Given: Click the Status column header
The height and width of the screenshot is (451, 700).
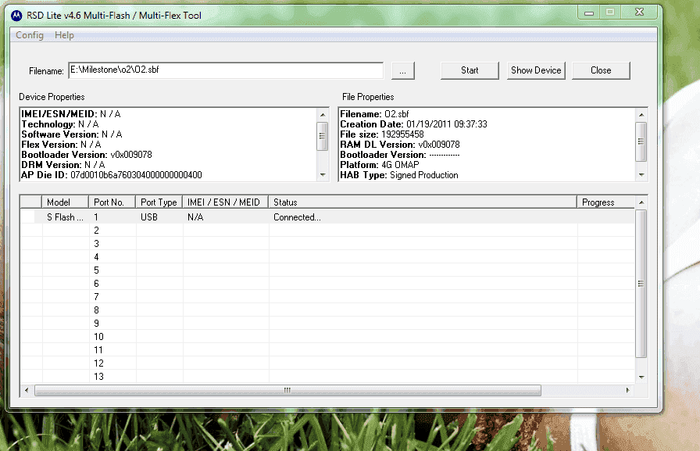Looking at the screenshot, I should pyautogui.click(x=423, y=202).
